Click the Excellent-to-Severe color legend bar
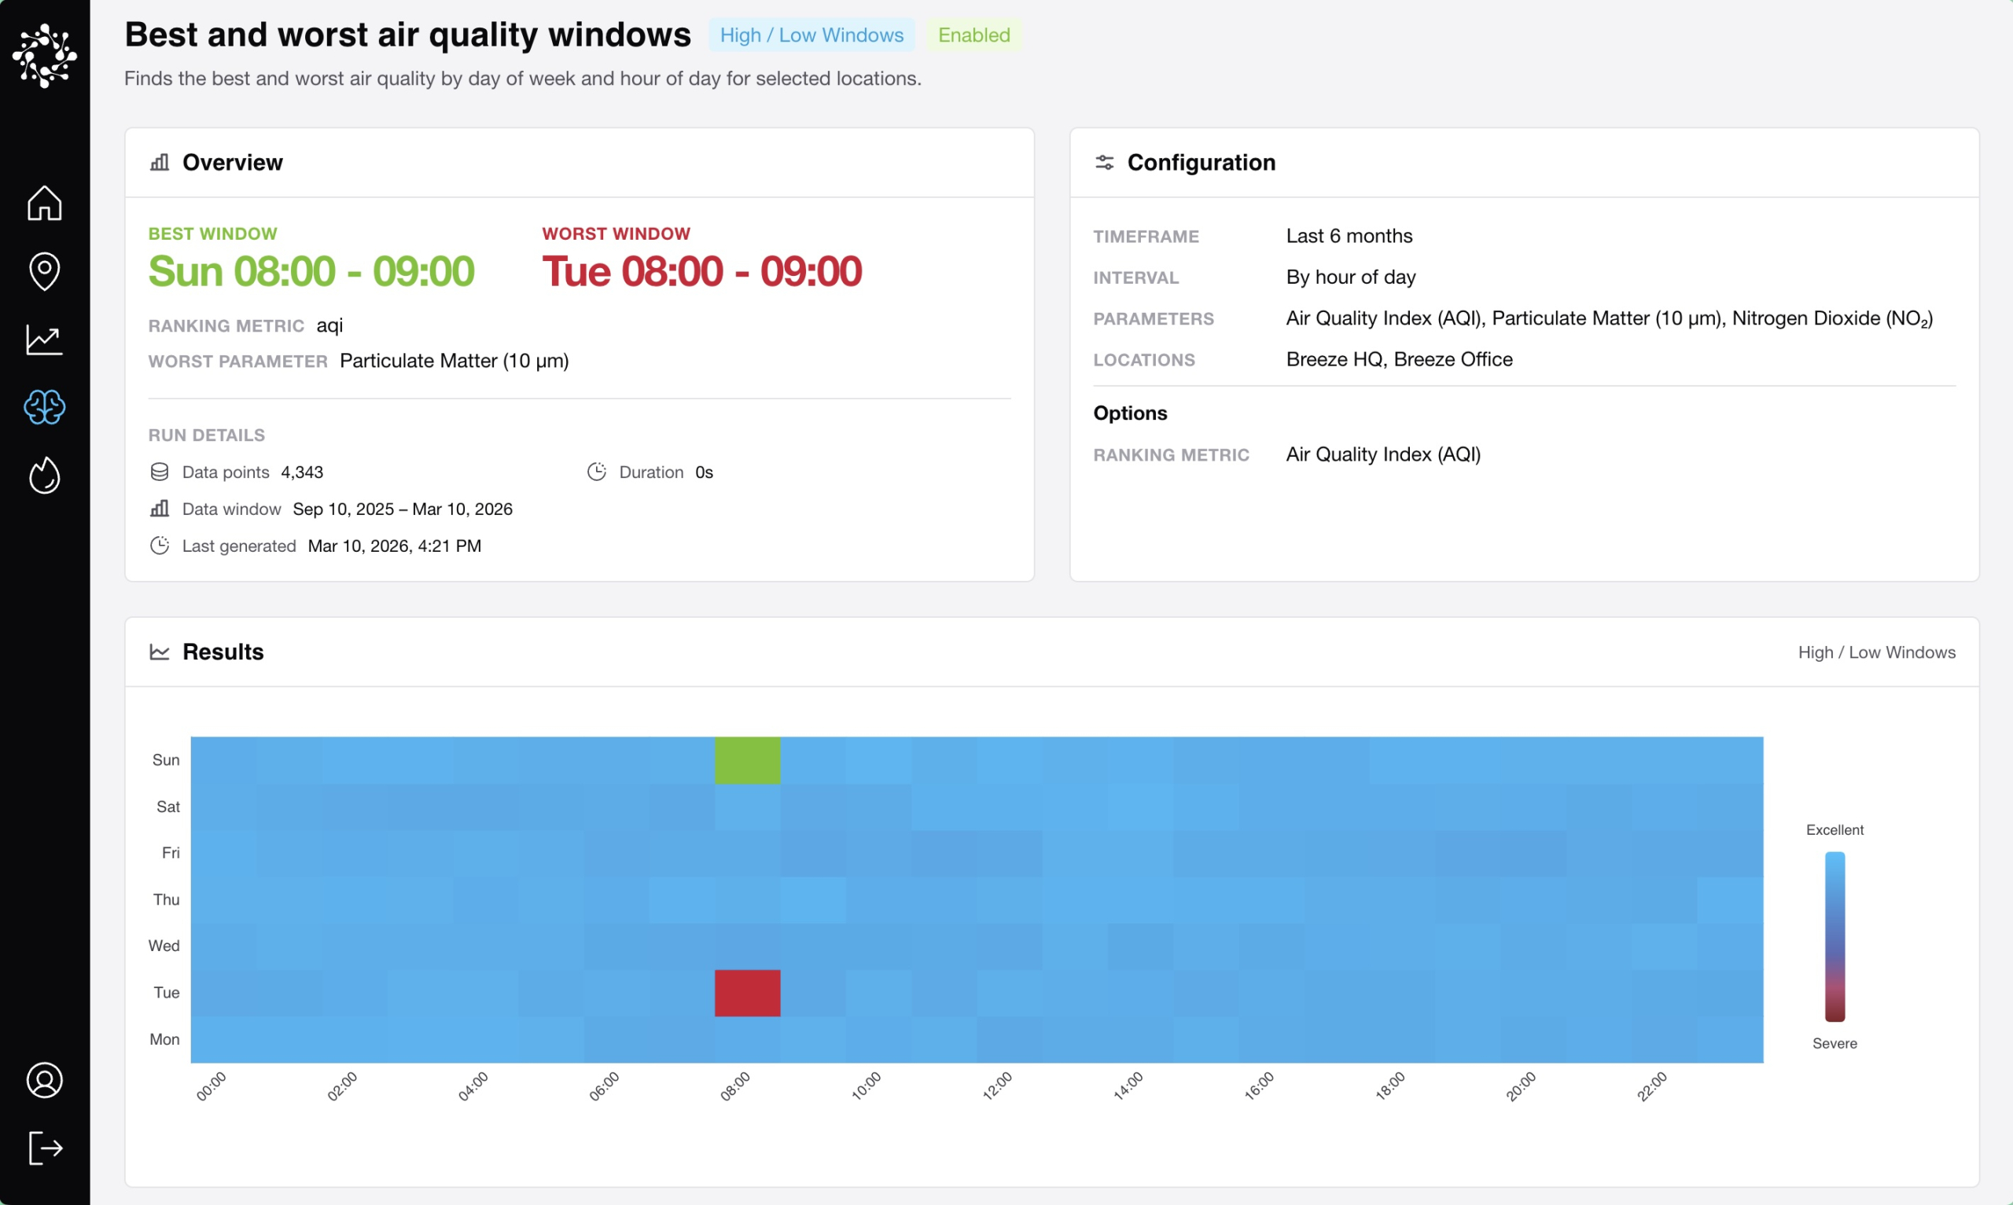This screenshot has height=1205, width=2013. pyautogui.click(x=1835, y=936)
